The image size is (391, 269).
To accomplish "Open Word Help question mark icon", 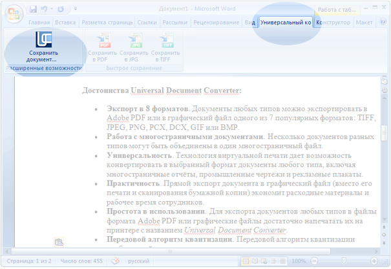I will (x=383, y=22).
